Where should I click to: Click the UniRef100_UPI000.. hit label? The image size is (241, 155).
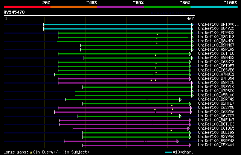click(x=218, y=24)
